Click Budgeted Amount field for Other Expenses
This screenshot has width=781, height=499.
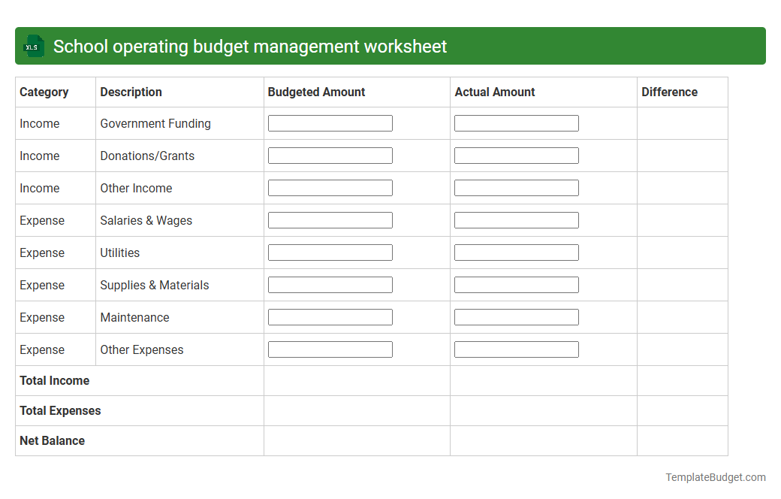click(330, 349)
